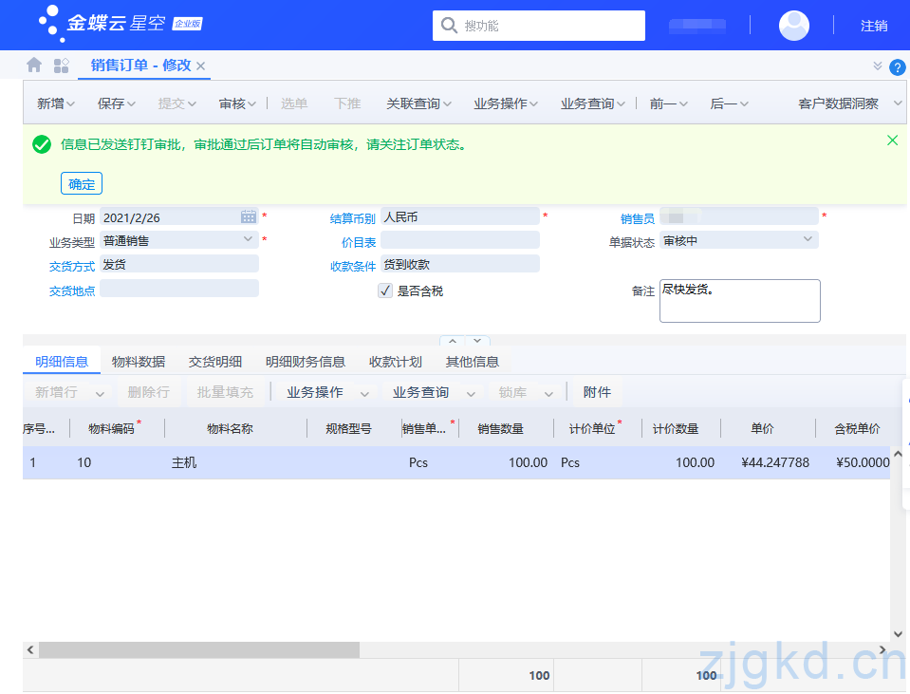The width and height of the screenshot is (910, 694).
Task: Click the 收款条件 field link
Action: click(352, 266)
